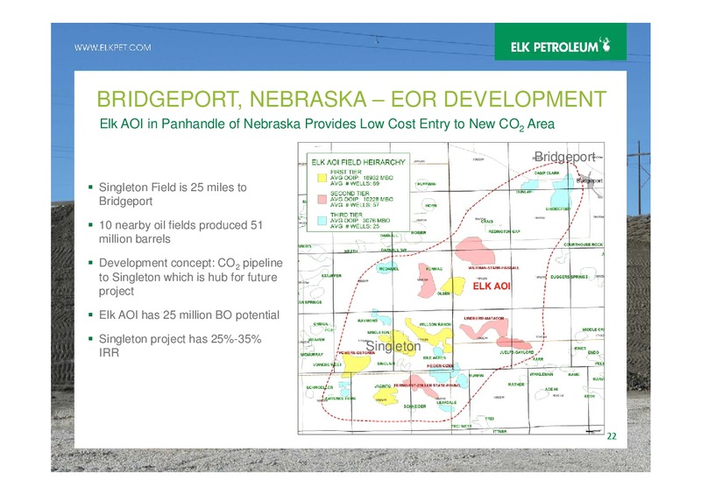
Task: Click the 'ITTNER' field label at map bottom
Action: 499,432
